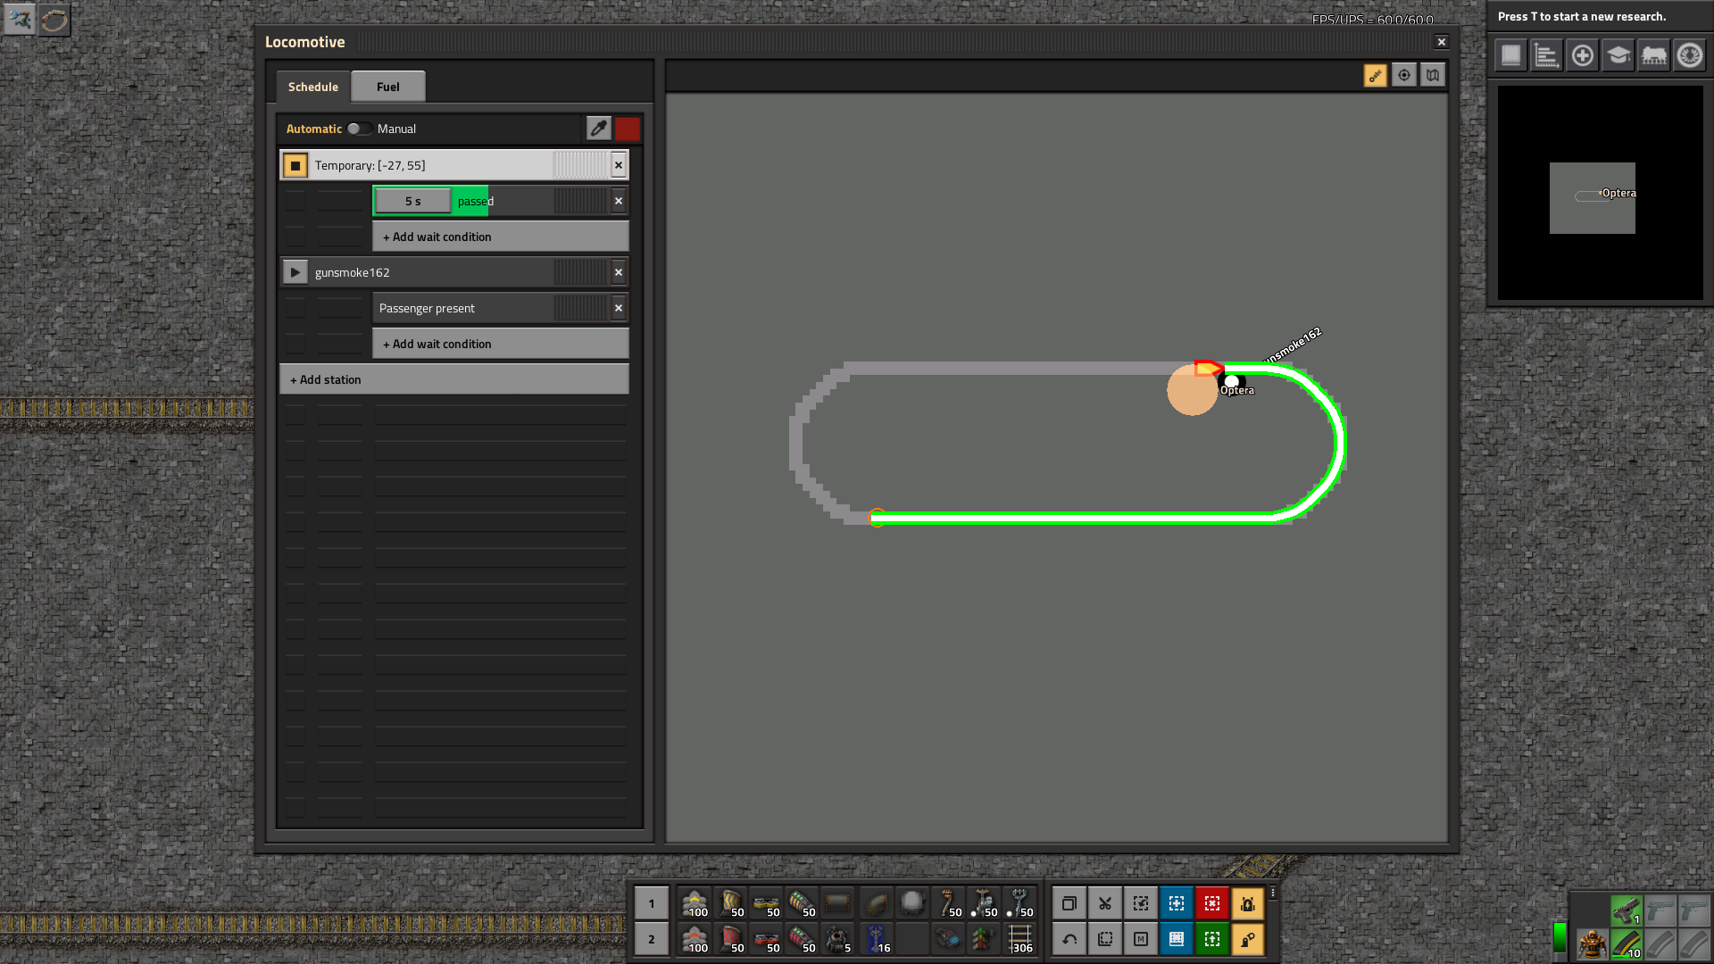
Task: Open the blue blueprint book shortcut
Action: [x=1177, y=939]
